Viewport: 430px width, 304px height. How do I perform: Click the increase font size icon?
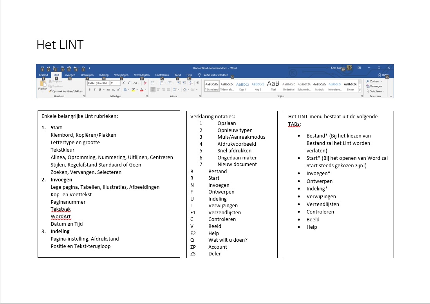pos(124,83)
